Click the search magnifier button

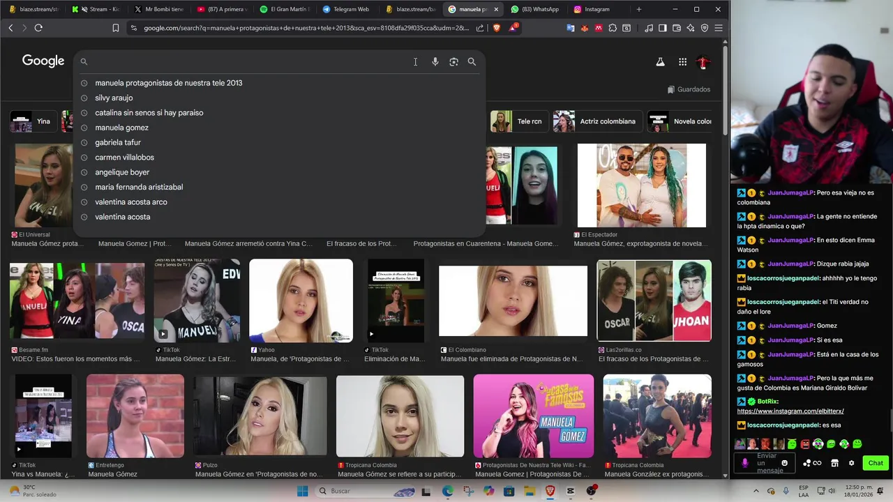click(x=472, y=61)
